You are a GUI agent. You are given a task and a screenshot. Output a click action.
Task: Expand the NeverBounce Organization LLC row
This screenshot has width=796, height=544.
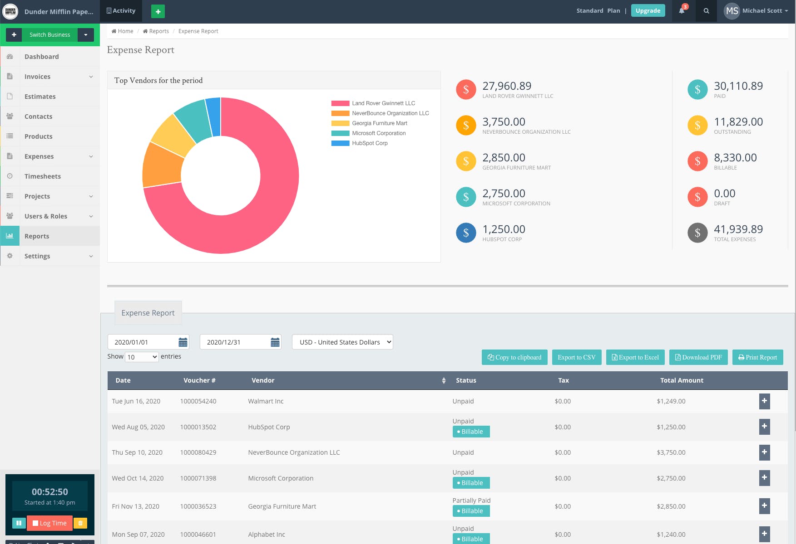[765, 452]
